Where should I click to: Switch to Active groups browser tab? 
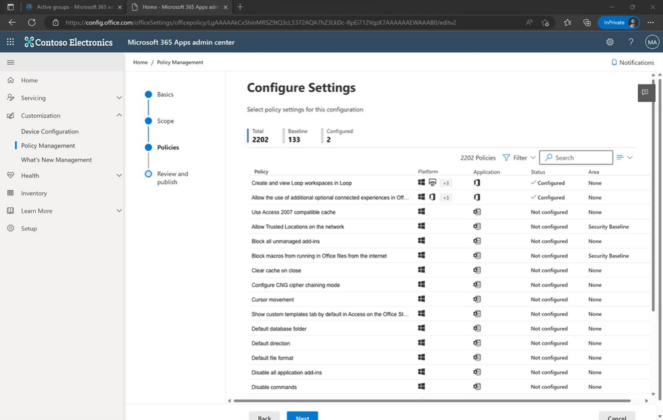coord(74,7)
